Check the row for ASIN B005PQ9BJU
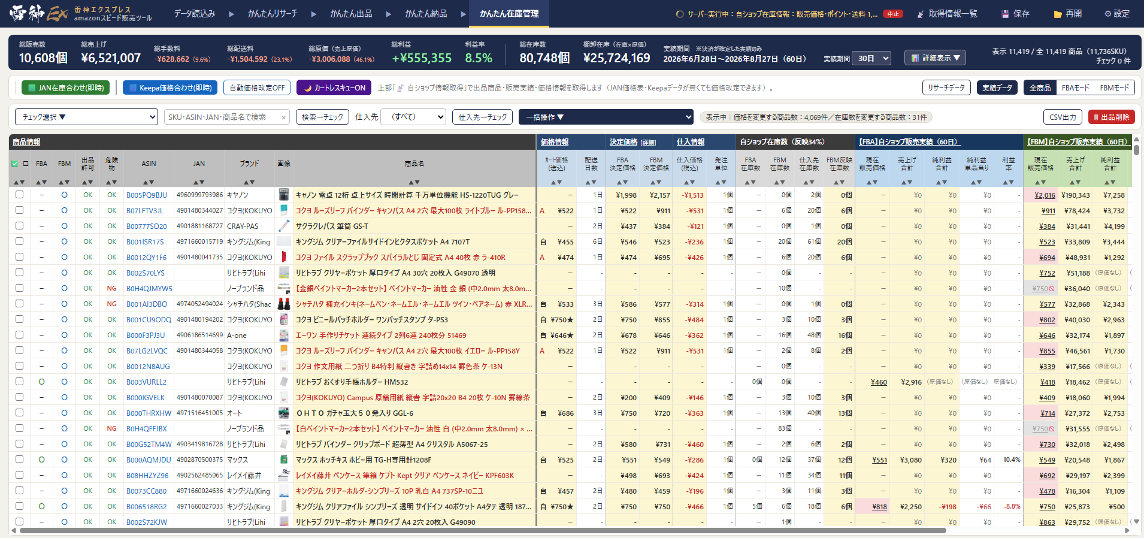The image size is (1144, 538). [x=19, y=195]
